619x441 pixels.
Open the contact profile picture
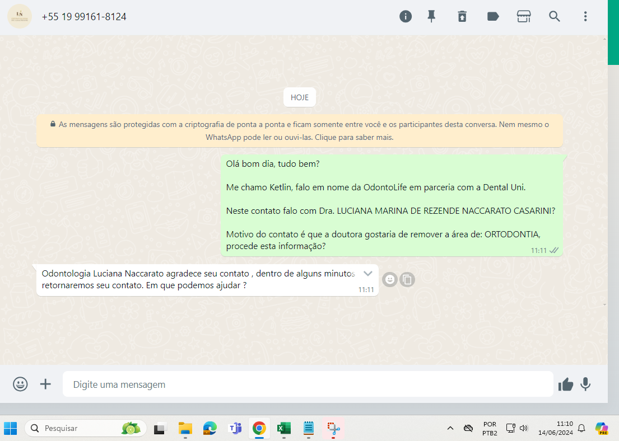20,17
